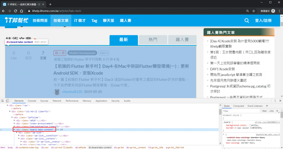Viewport: 283px width, 149px height.
Task: Click 登入/註冊 login link
Action: pyautogui.click(x=263, y=20)
